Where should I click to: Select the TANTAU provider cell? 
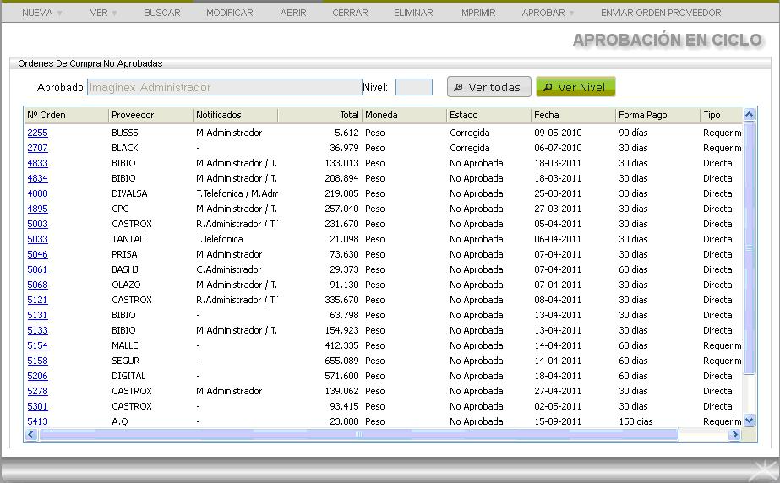[128, 239]
